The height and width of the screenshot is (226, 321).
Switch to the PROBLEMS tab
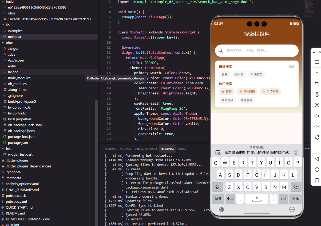pyautogui.click(x=110, y=149)
